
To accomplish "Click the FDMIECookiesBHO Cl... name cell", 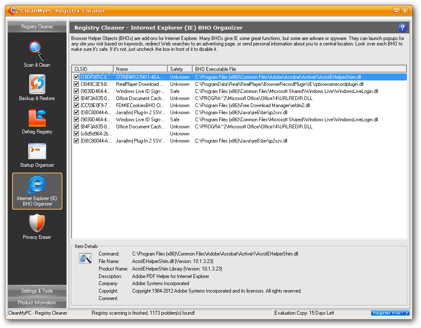I will [x=140, y=105].
